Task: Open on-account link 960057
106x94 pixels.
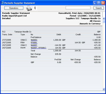Action: (34, 45)
